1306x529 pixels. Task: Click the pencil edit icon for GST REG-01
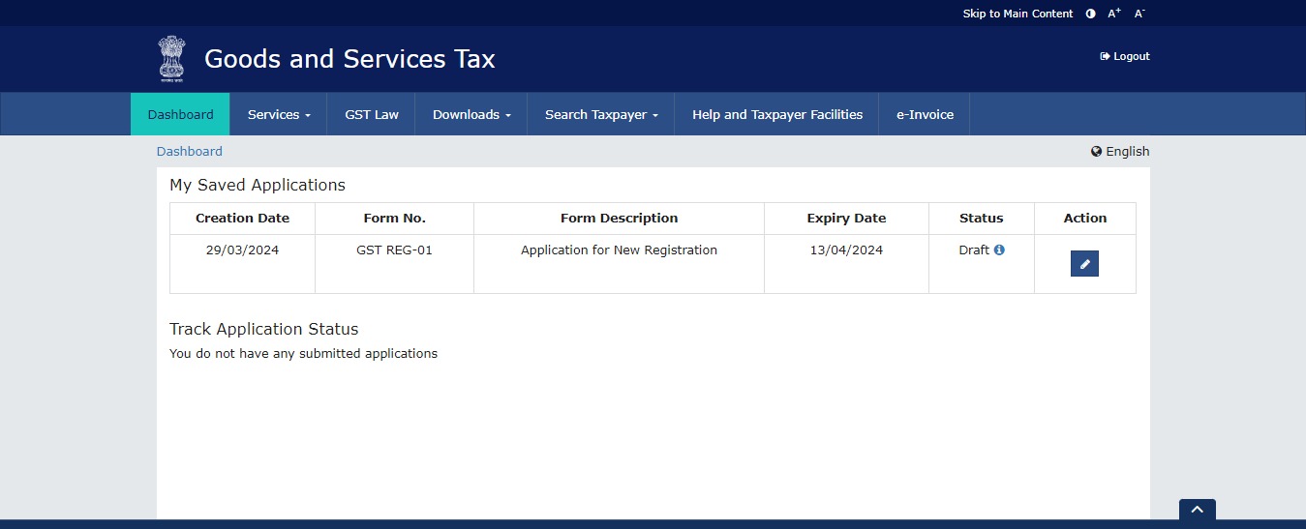[x=1084, y=263]
